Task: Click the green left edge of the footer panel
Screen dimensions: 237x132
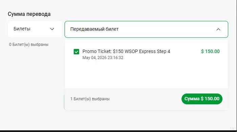Action: 64,102
